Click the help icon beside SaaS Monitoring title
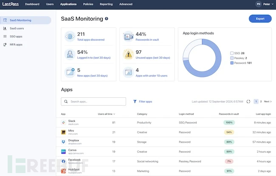Viewport: 276px width, 176px height. (x=107, y=19)
